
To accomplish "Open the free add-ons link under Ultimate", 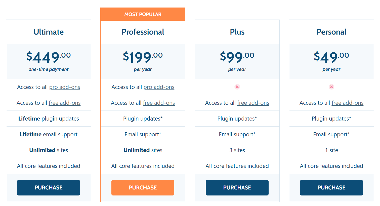I will click(65, 103).
